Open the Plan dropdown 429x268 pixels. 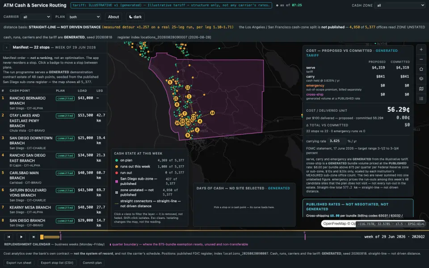click(x=84, y=17)
